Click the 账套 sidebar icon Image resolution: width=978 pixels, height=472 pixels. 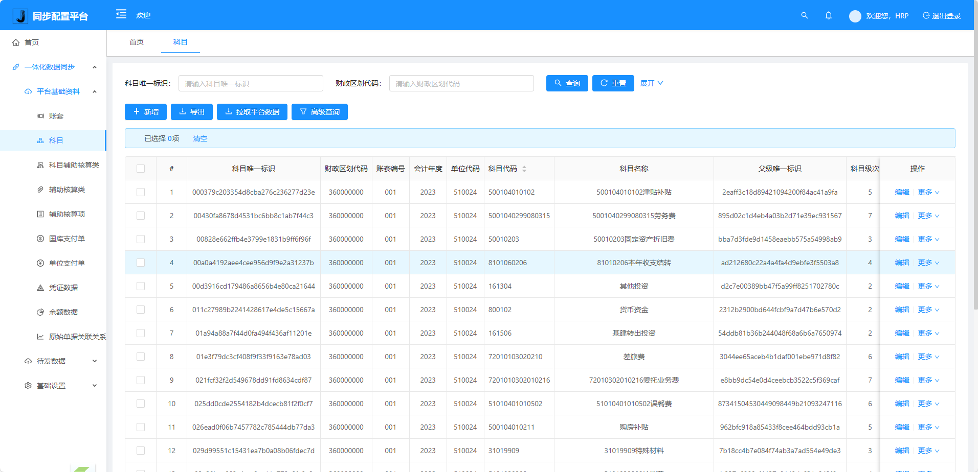coord(40,116)
